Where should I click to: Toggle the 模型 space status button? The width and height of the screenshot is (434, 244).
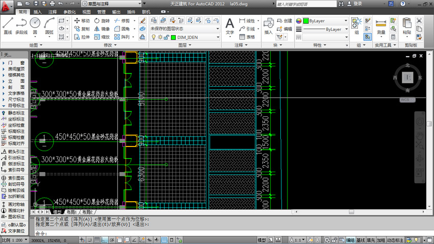click(262, 240)
